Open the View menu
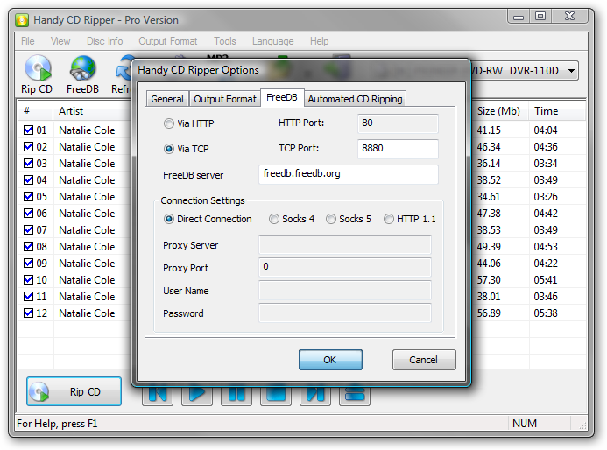Image resolution: width=607 pixels, height=450 pixels. click(60, 41)
